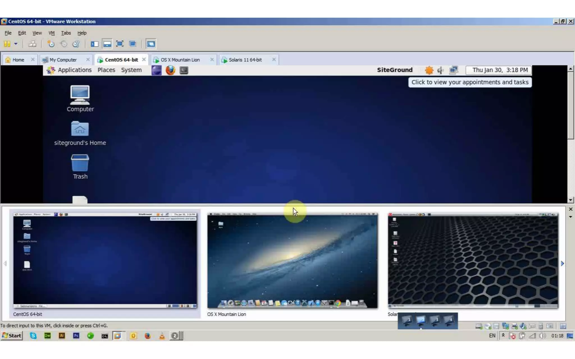The image size is (575, 359).
Task: Switch to Unity mode icon
Action: click(133, 44)
